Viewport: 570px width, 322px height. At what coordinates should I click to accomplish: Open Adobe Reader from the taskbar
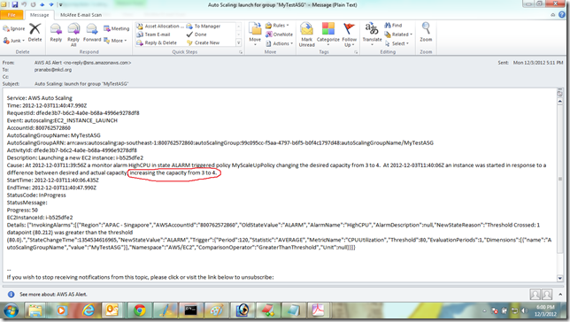click(x=319, y=311)
